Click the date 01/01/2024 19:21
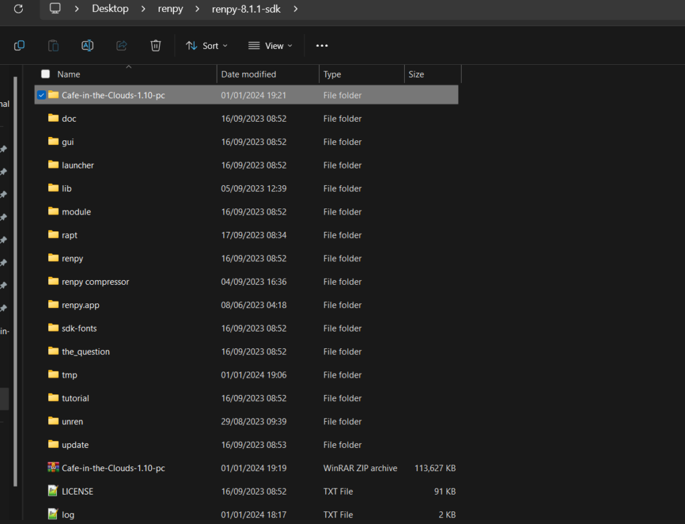 click(x=254, y=95)
